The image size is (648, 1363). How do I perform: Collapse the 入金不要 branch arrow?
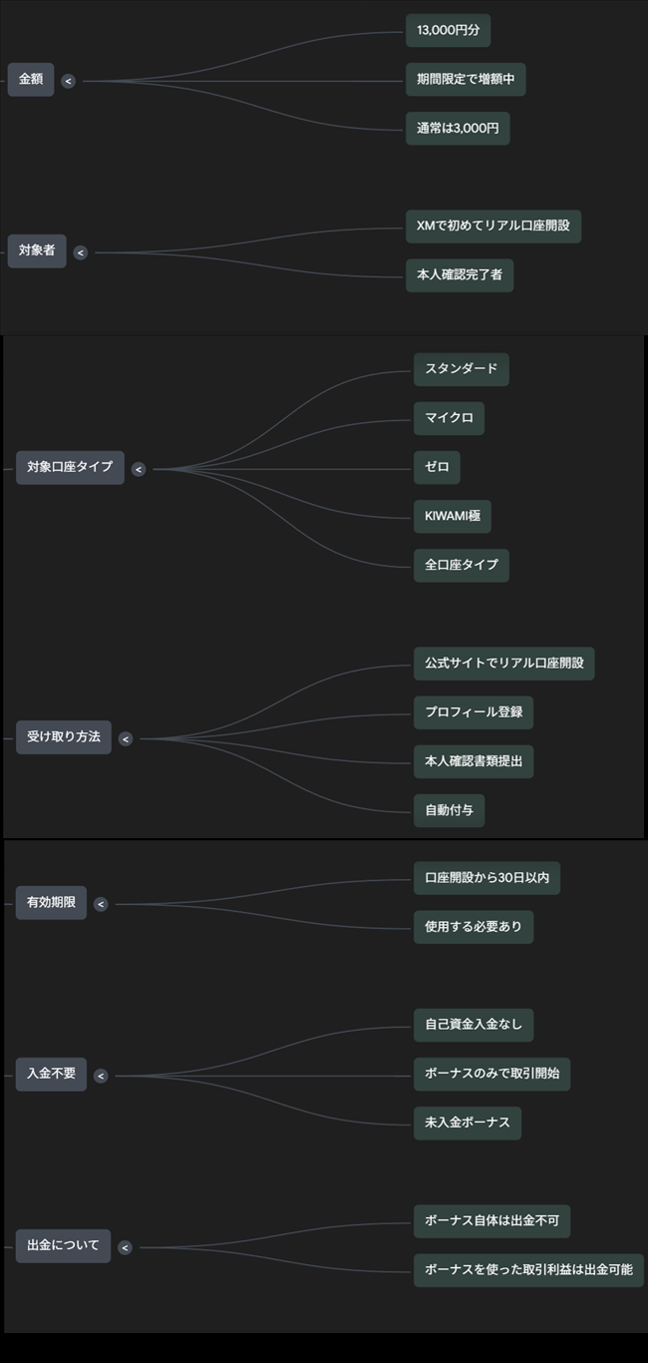click(101, 1076)
